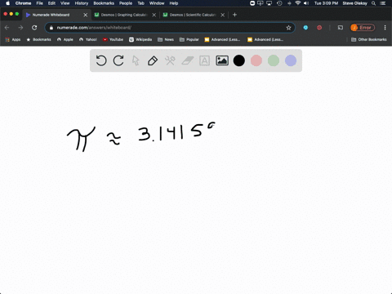392x294 pixels.
Task: Open the Apple menu
Action: coord(7,3)
